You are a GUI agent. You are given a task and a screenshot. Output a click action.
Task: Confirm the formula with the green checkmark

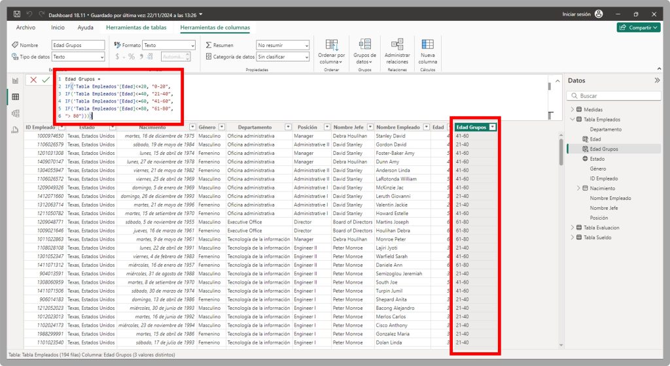45,79
